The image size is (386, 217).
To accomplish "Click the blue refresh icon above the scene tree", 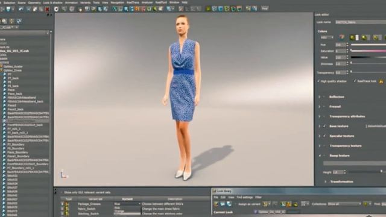I will [19, 21].
